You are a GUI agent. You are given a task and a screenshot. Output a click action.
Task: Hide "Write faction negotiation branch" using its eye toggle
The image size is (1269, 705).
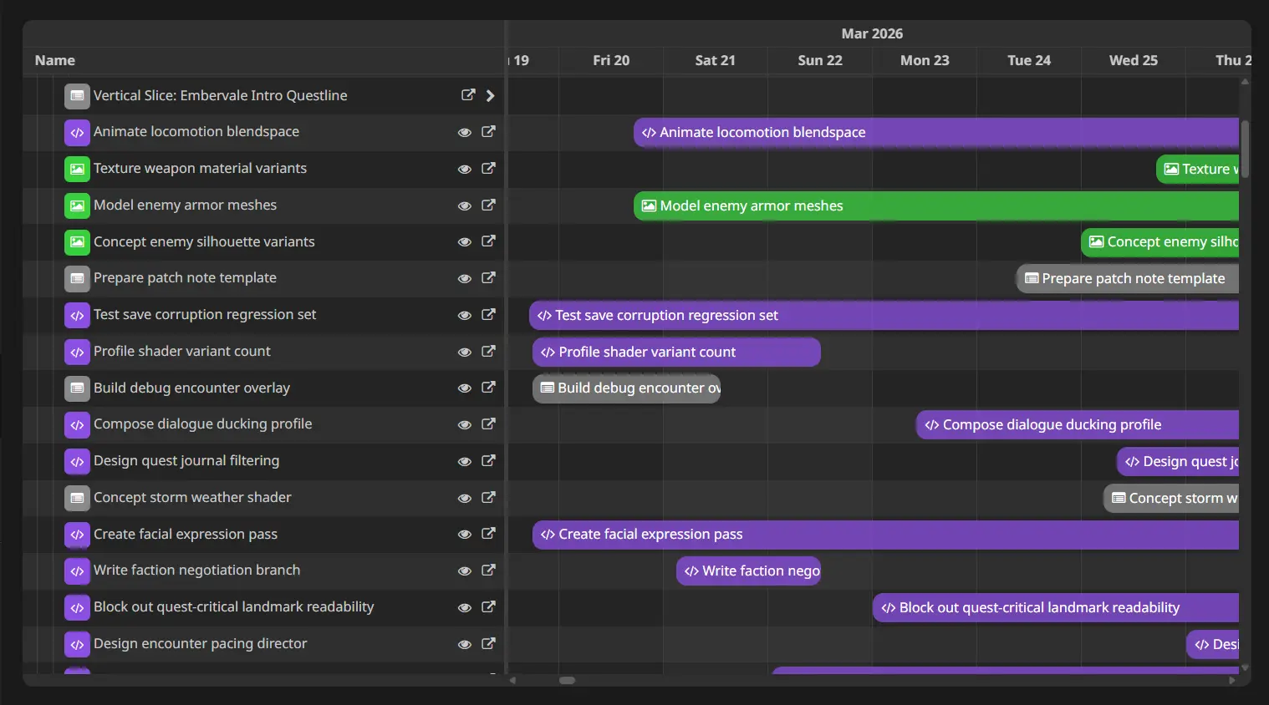pyautogui.click(x=465, y=571)
